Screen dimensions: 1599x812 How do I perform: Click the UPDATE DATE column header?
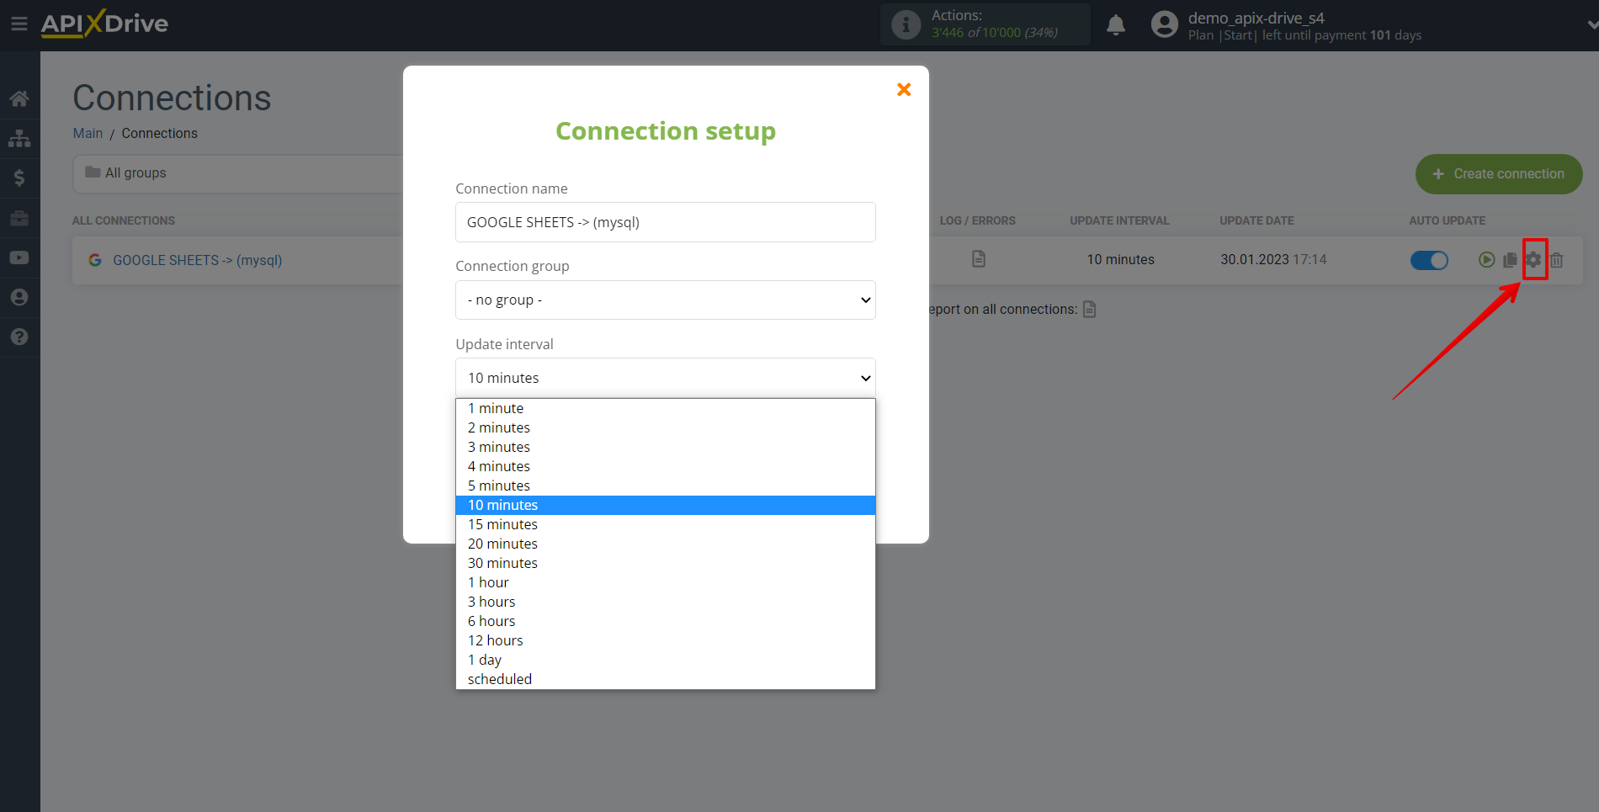click(x=1256, y=220)
